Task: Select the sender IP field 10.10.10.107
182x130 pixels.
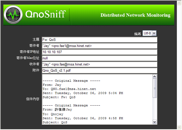Action: tap(100, 52)
